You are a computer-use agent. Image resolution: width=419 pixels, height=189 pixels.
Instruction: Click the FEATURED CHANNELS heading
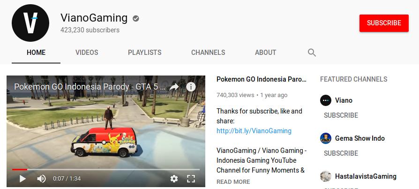point(353,79)
